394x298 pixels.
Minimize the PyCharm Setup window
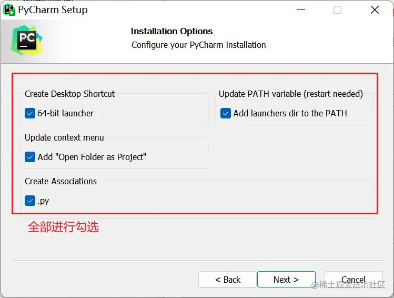click(x=301, y=10)
